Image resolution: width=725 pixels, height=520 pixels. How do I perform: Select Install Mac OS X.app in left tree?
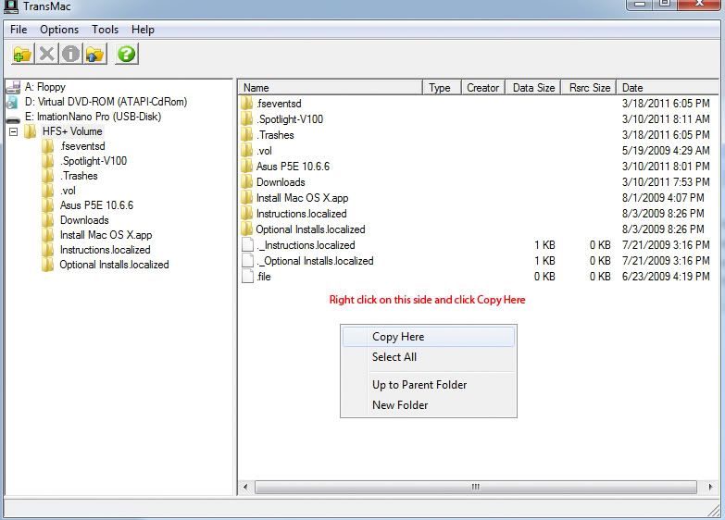(106, 235)
